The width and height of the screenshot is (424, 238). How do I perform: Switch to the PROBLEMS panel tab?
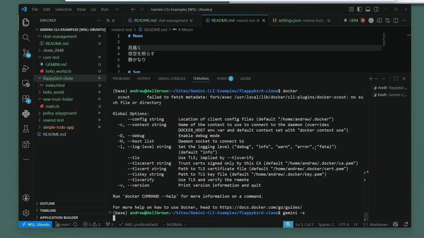tap(121, 79)
